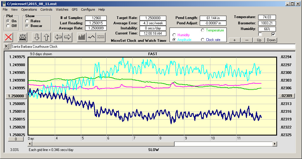This screenshot has width=302, height=159.
Task: Select Amplitude trace radio button
Action: 174,39
